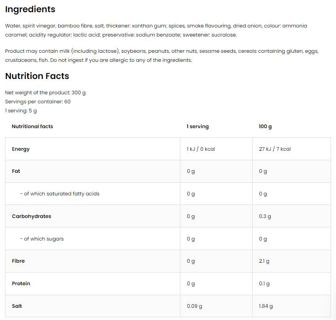Click the Nutrition Facts heading
336x320 pixels.
[x=37, y=76]
